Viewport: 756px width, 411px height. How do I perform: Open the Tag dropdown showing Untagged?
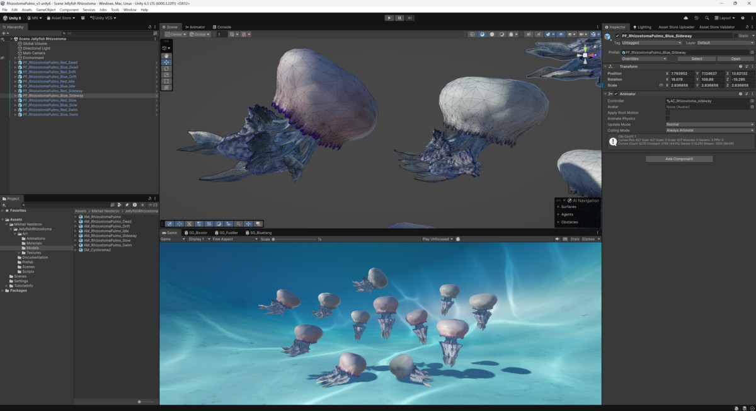click(651, 43)
